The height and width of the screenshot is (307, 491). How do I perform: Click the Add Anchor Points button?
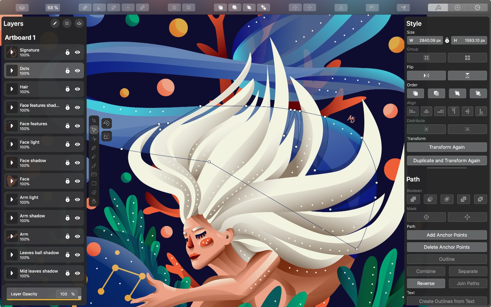point(447,235)
